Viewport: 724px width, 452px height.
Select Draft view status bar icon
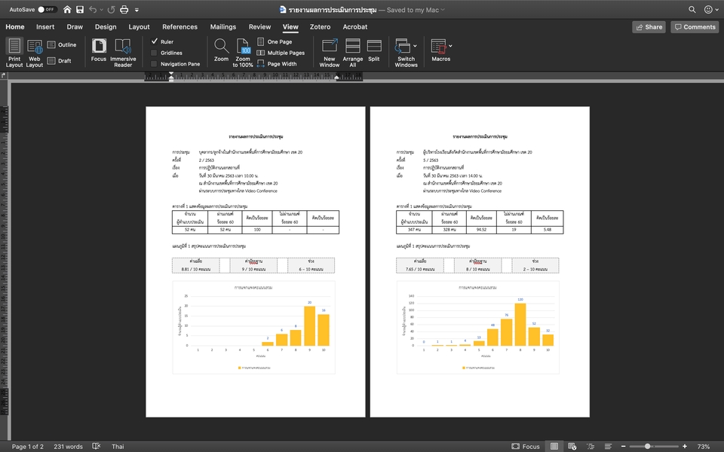(608, 447)
